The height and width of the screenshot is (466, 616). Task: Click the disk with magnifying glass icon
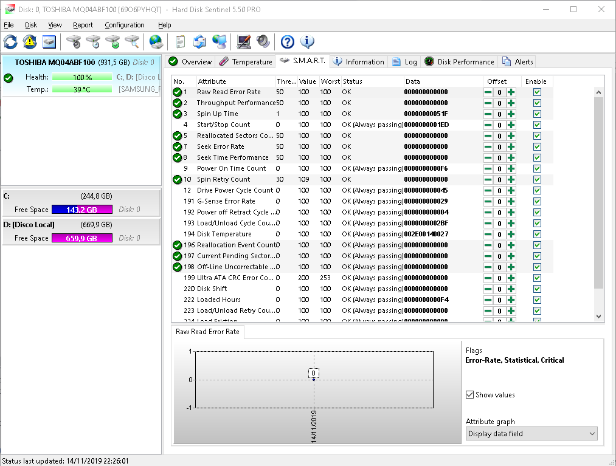click(132, 41)
